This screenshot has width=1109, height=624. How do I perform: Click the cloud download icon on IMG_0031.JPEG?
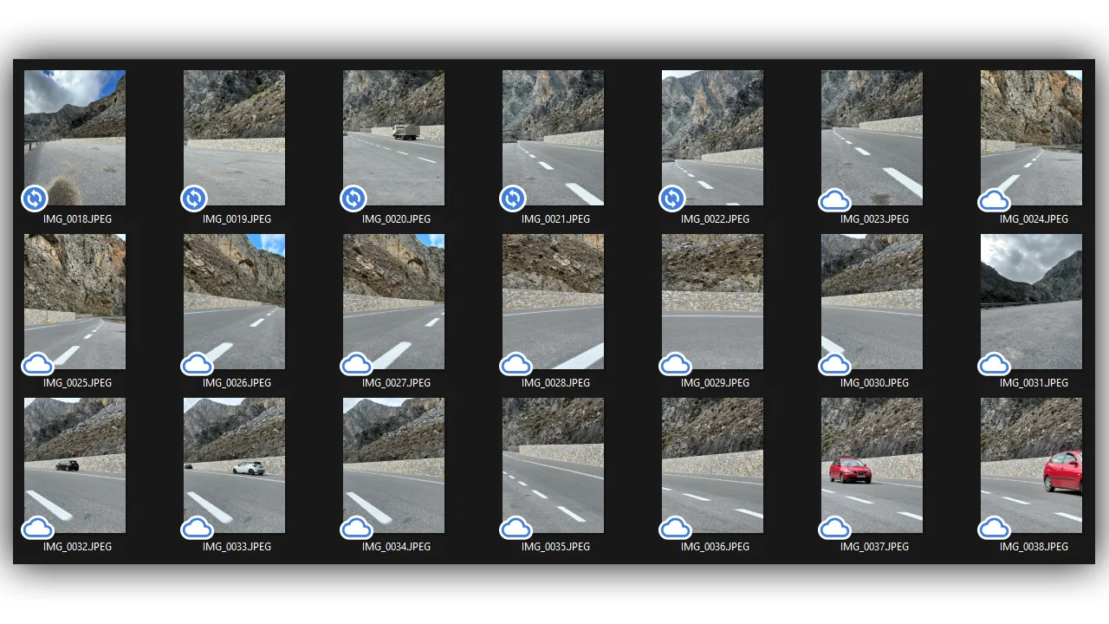click(x=994, y=364)
